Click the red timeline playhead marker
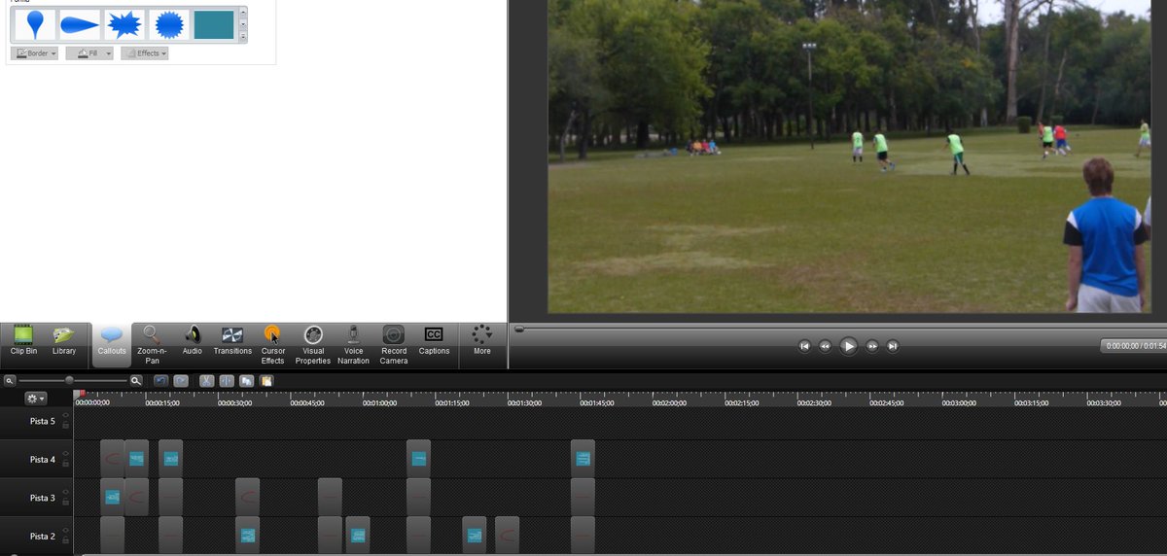This screenshot has height=556, width=1167. tap(82, 393)
